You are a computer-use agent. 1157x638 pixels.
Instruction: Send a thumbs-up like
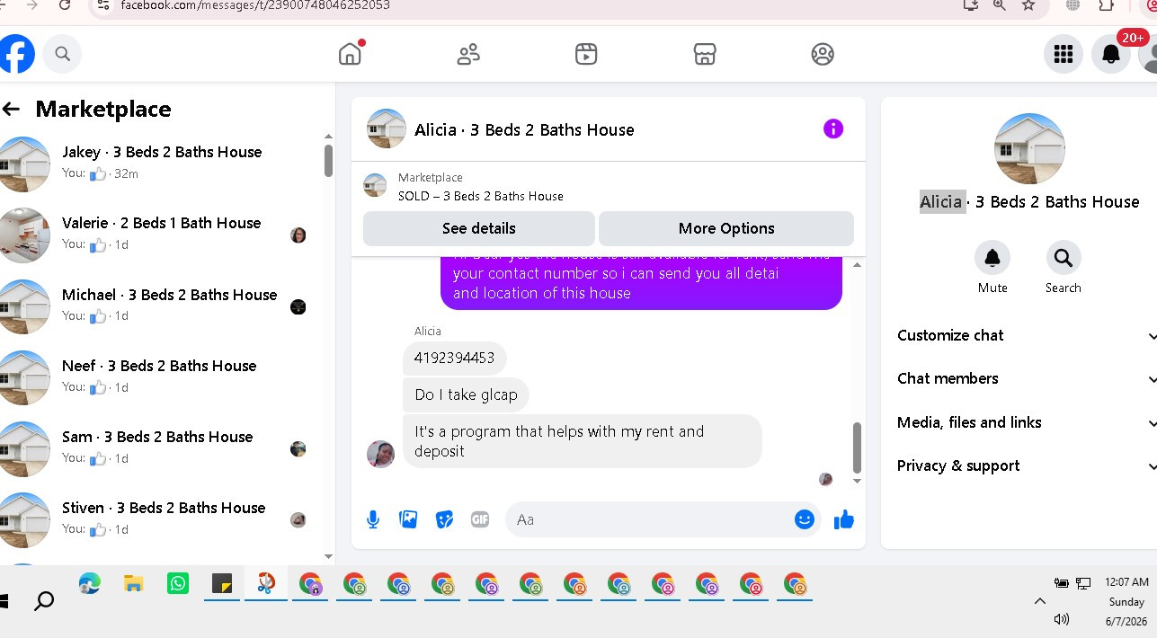pyautogui.click(x=843, y=519)
